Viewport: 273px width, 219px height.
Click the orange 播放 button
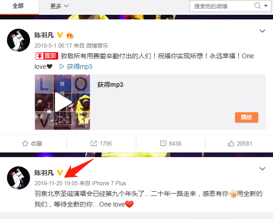click(247, 117)
